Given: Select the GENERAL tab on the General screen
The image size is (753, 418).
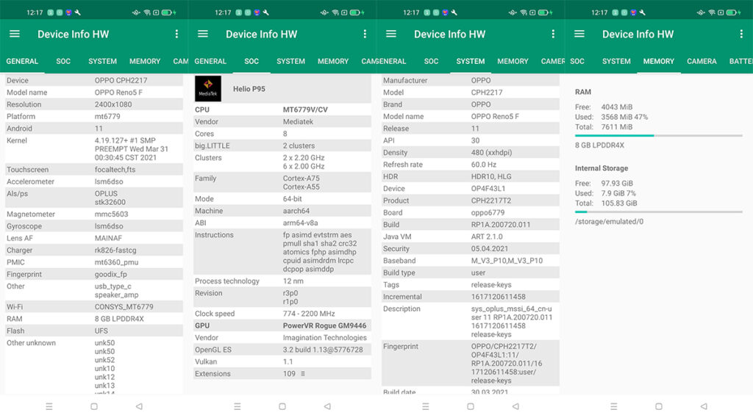Looking at the screenshot, I should [22, 62].
